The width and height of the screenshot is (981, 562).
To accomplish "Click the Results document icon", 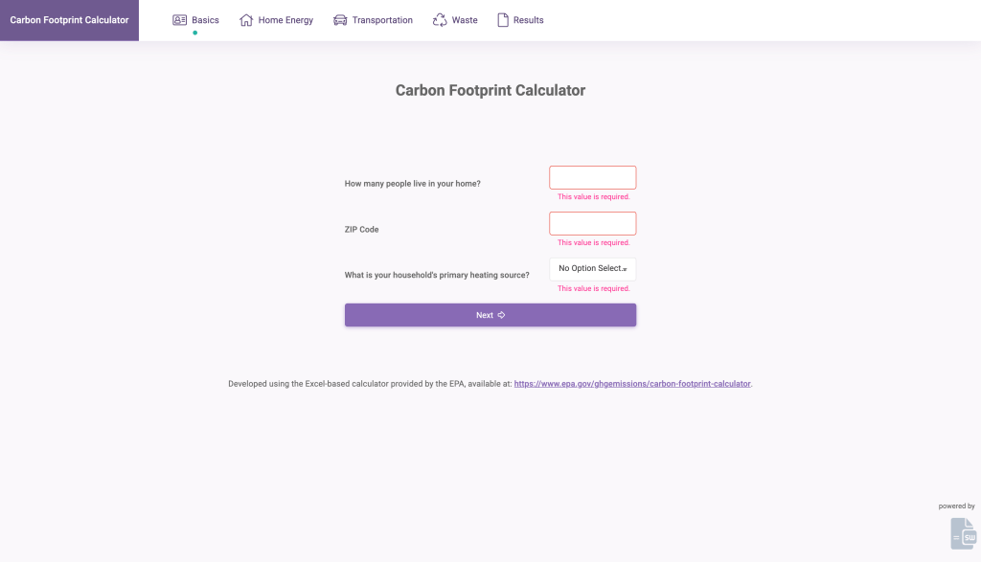I will [503, 20].
